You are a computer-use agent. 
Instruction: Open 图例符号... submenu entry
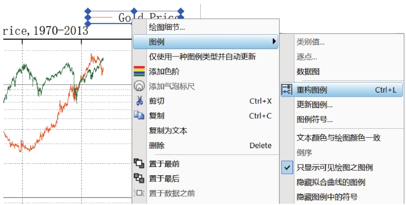click(342, 119)
